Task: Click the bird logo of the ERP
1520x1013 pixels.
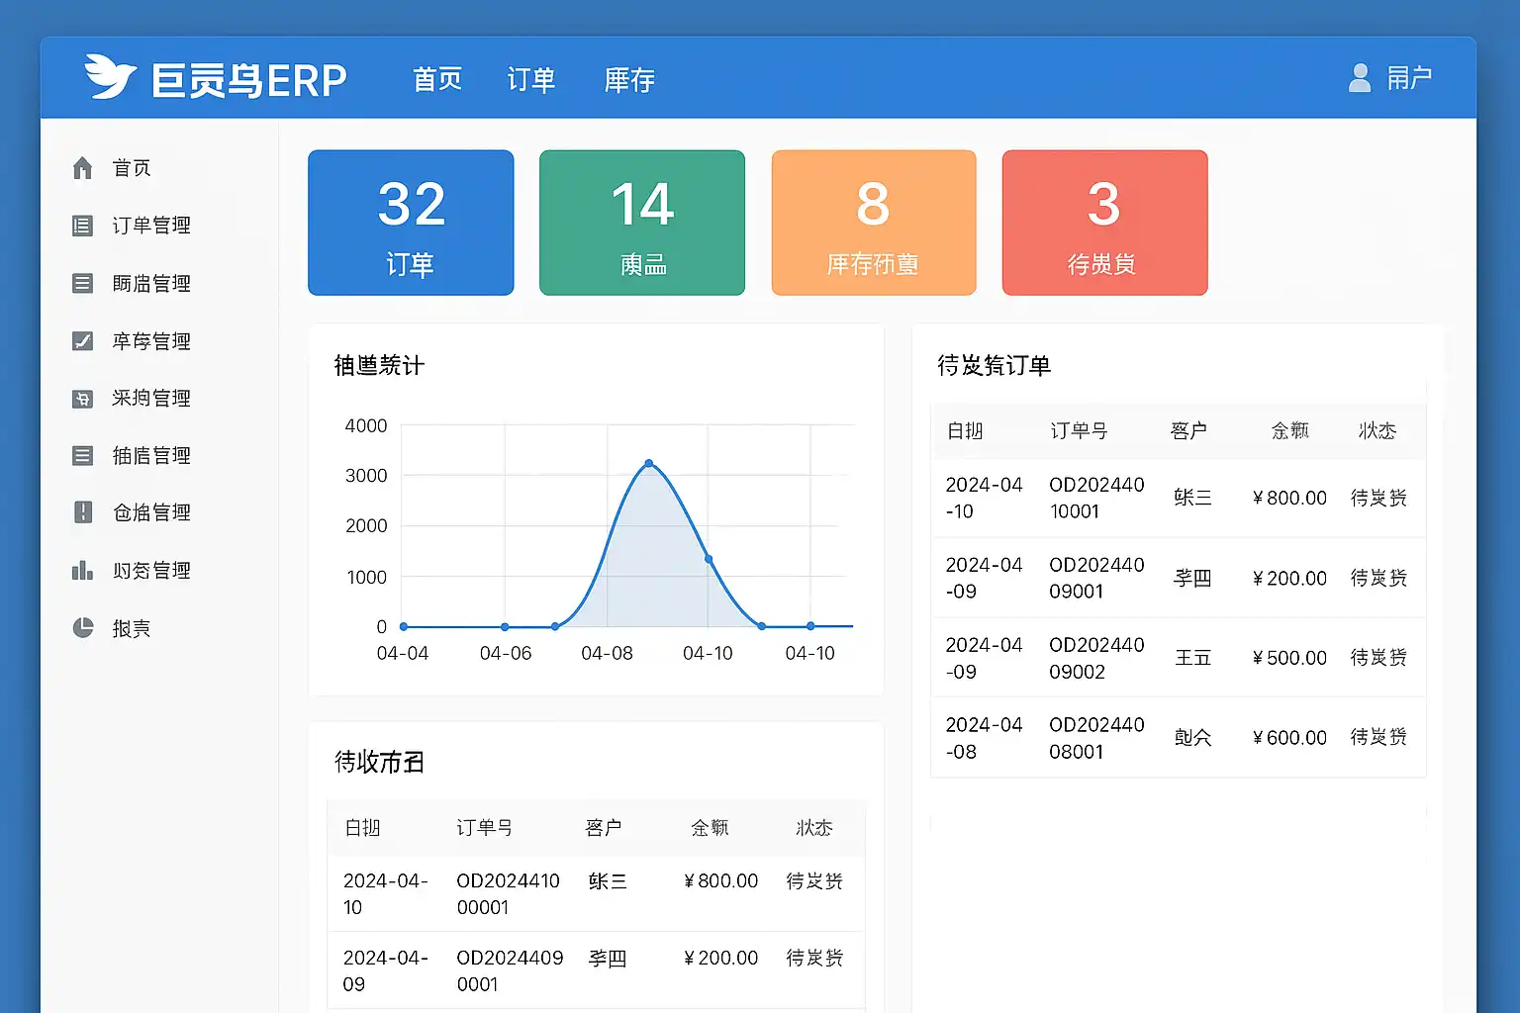Action: click(x=110, y=77)
